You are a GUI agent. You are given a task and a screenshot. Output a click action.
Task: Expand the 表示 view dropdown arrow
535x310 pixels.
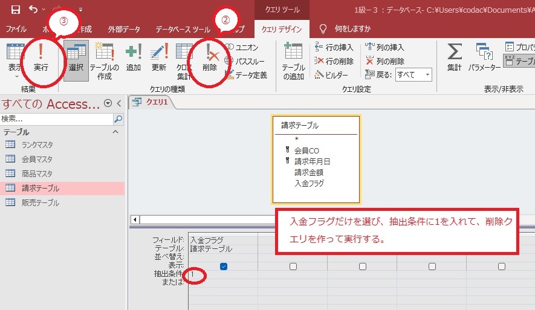(x=16, y=76)
